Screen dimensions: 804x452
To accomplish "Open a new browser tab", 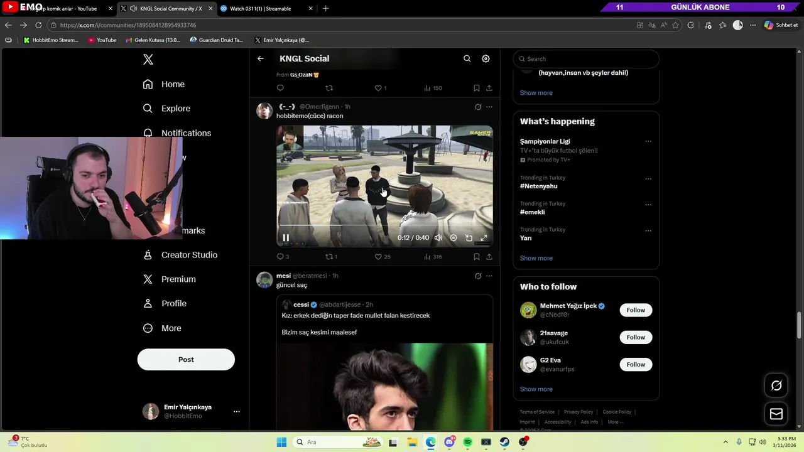I will click(325, 9).
